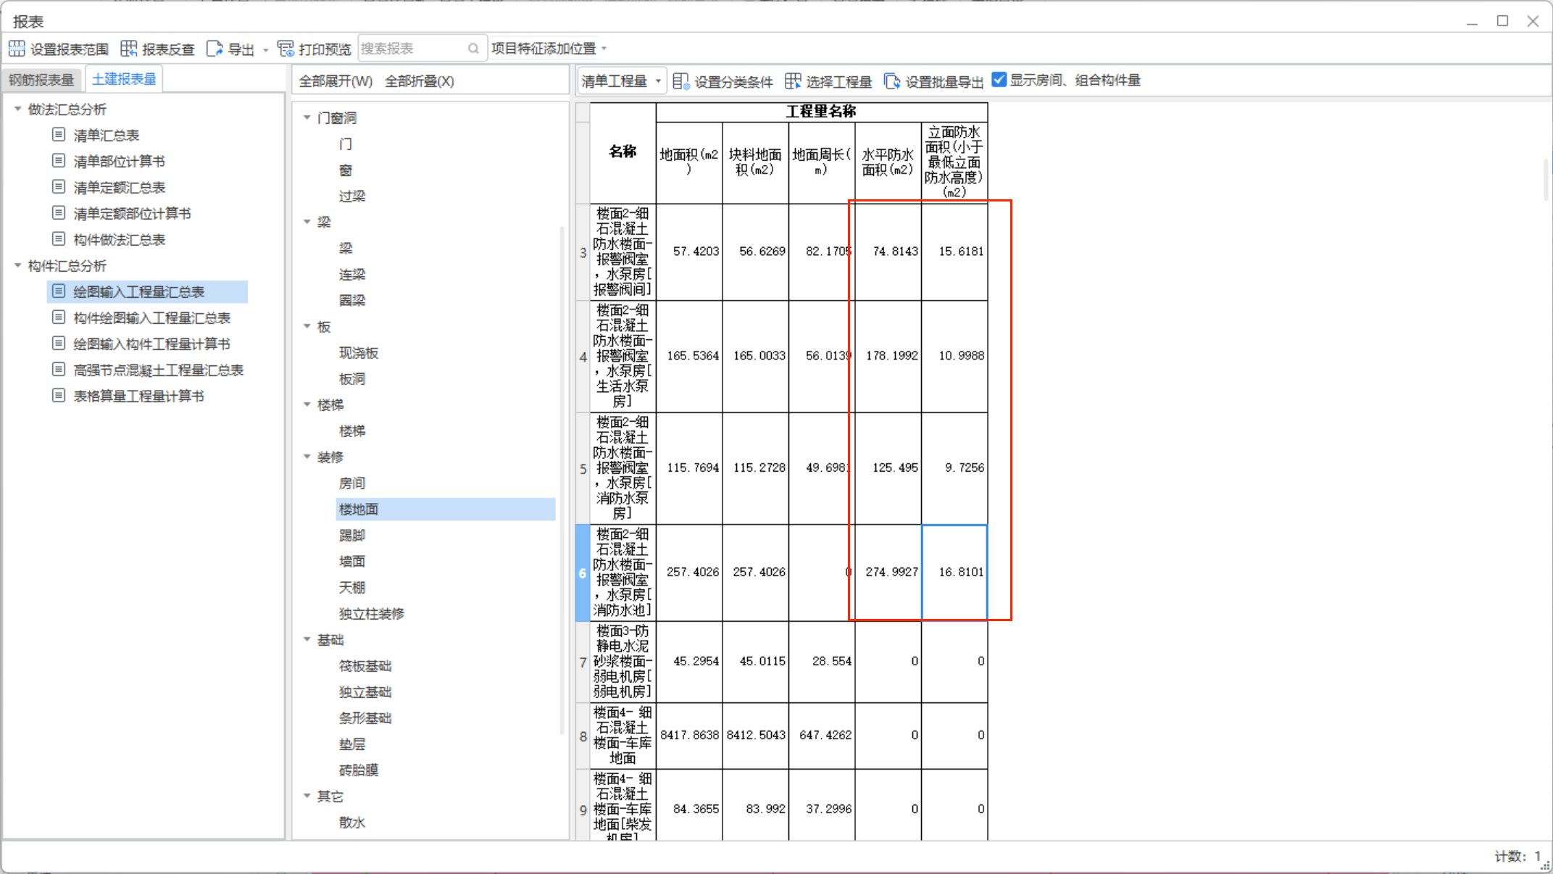Click the 清单定额汇总表 report icon

point(59,187)
